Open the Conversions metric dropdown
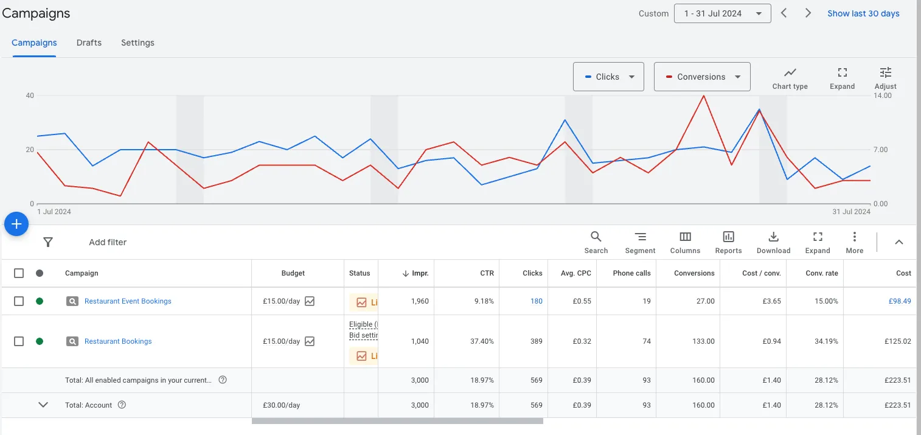921x435 pixels. coord(702,77)
